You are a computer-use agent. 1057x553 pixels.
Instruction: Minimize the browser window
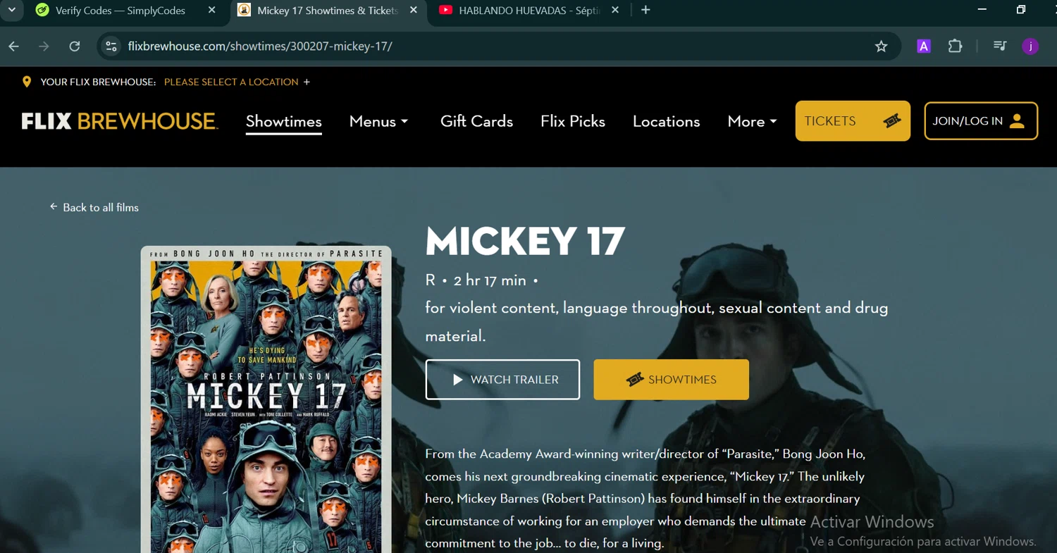(x=982, y=10)
